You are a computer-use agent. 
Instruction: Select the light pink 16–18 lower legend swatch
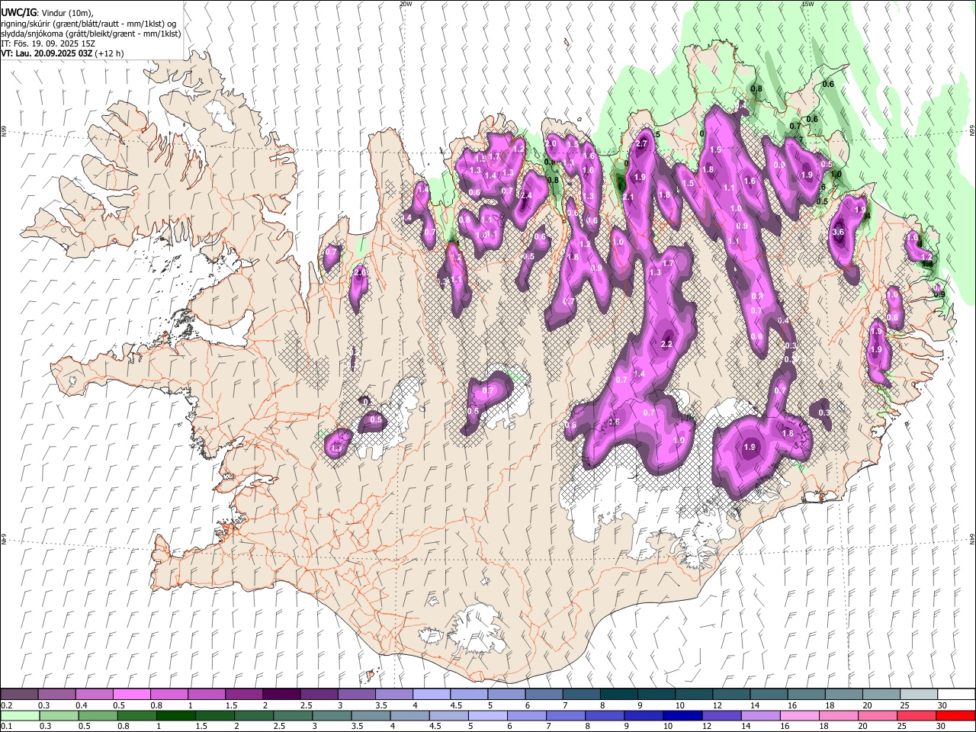[800, 715]
